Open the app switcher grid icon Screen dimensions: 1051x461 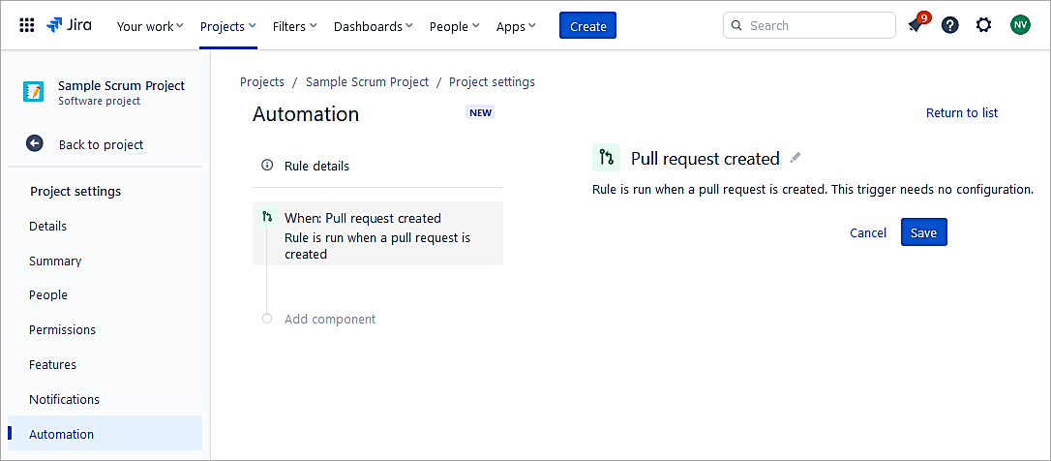27,26
